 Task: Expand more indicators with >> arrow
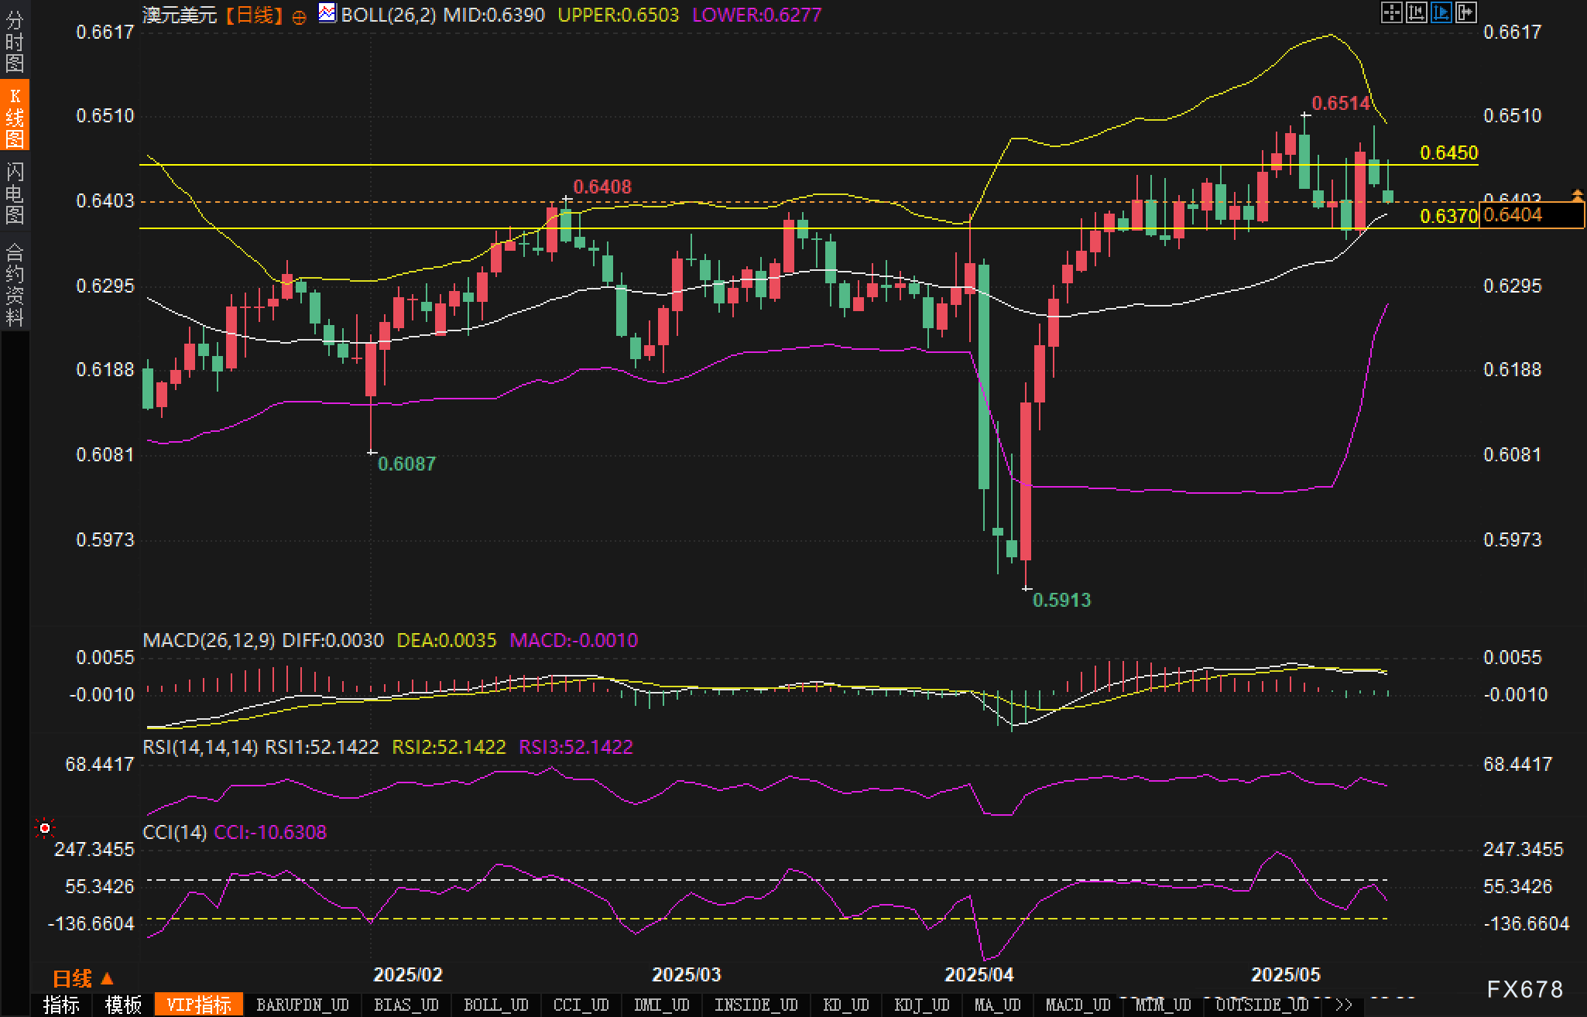1344,1005
